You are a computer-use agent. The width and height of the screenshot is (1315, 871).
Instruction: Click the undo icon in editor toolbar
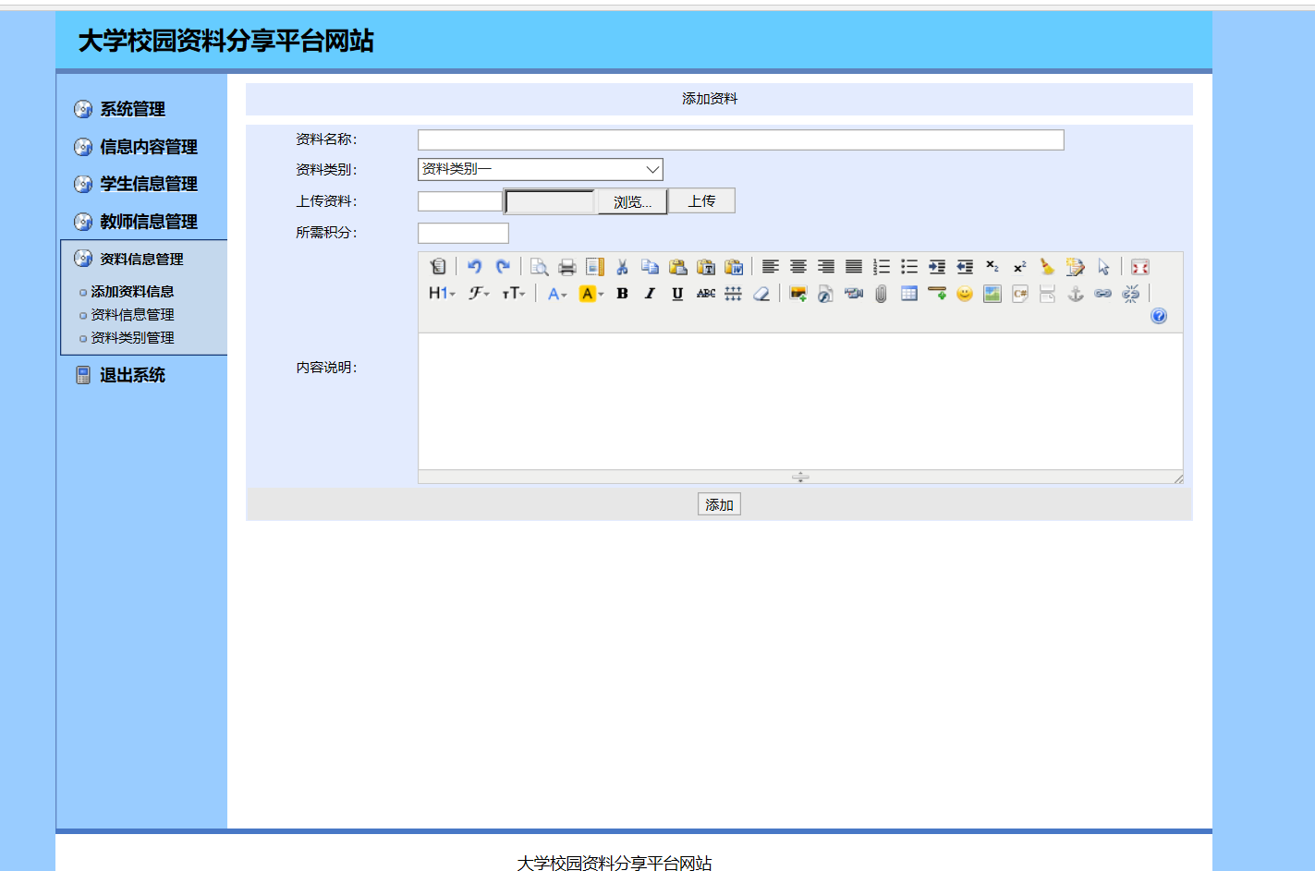474,267
